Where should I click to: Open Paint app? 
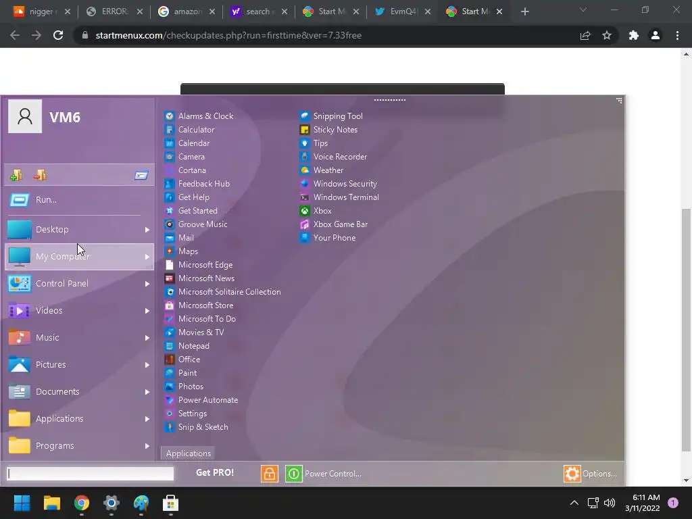181,373
